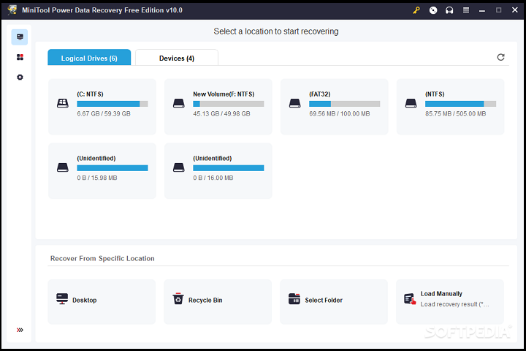
Task: Open Load Manually recovery result
Action: (x=450, y=301)
